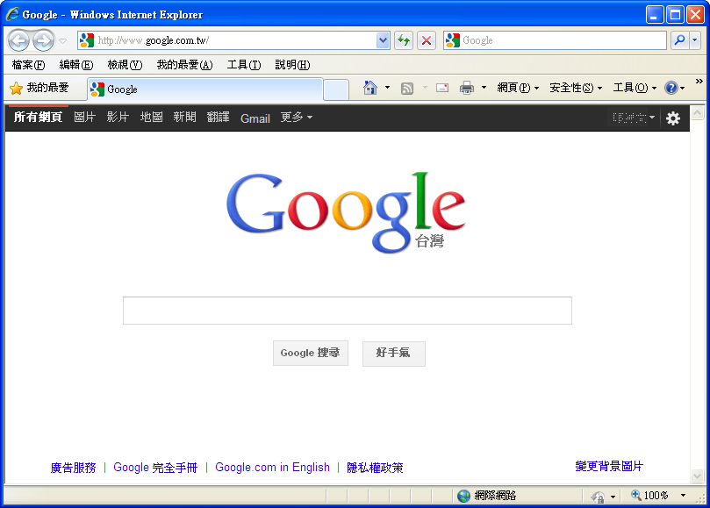Click the Refresh page icon
The width and height of the screenshot is (710, 508).
tap(404, 40)
